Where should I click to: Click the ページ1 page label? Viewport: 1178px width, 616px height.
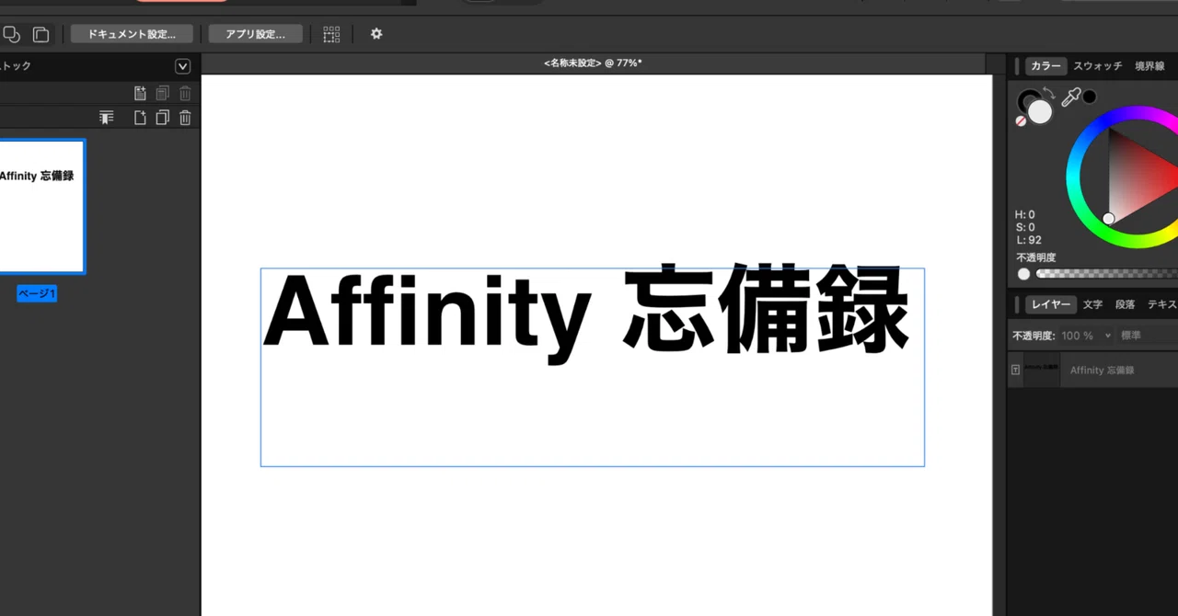[37, 293]
